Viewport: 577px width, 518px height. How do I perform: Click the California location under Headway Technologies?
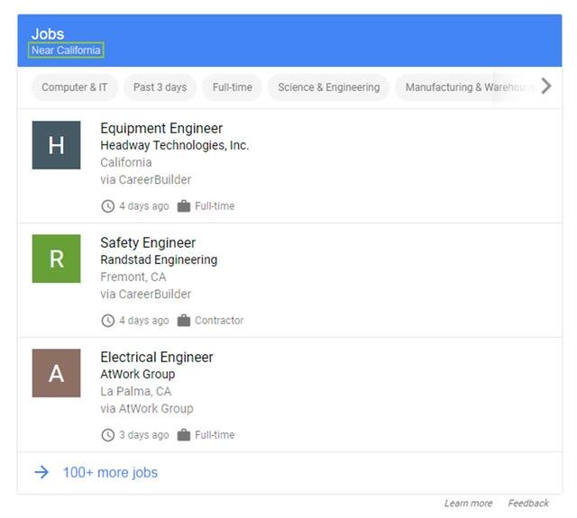point(126,162)
